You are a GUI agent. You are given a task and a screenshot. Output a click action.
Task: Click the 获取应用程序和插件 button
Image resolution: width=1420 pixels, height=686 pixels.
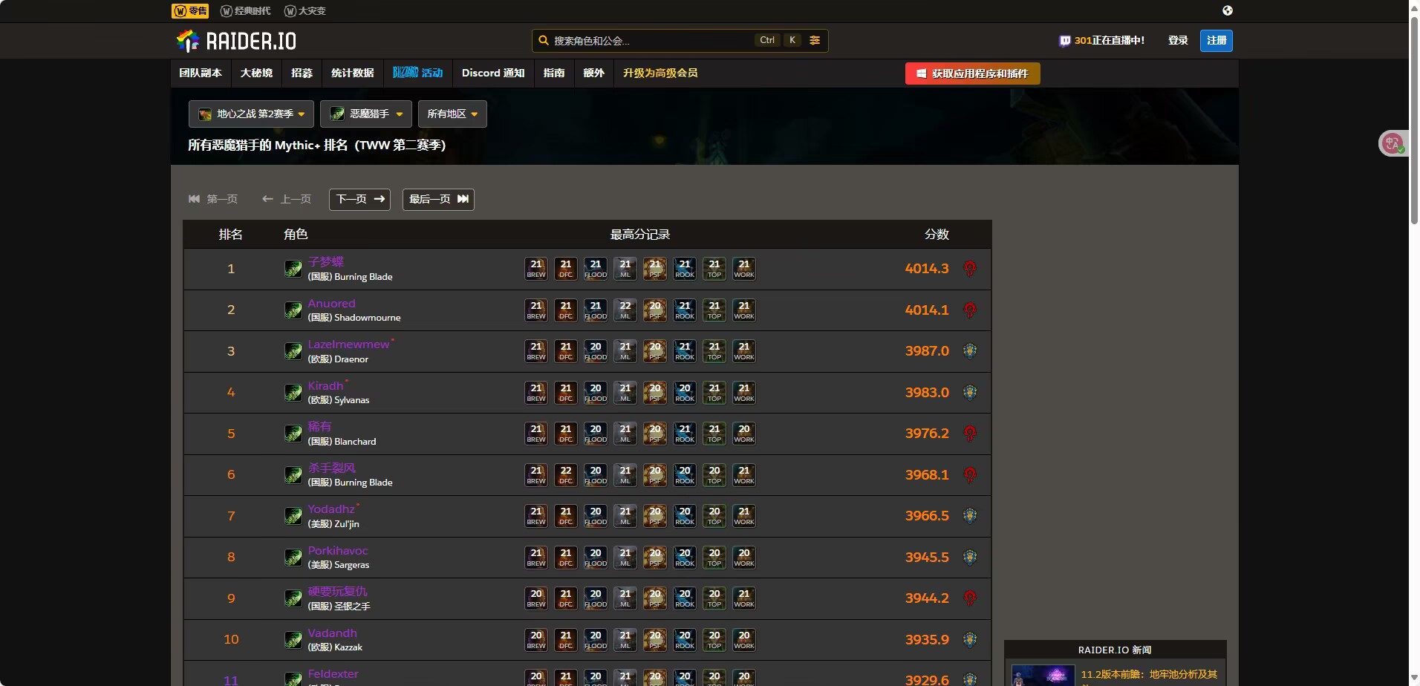point(972,73)
